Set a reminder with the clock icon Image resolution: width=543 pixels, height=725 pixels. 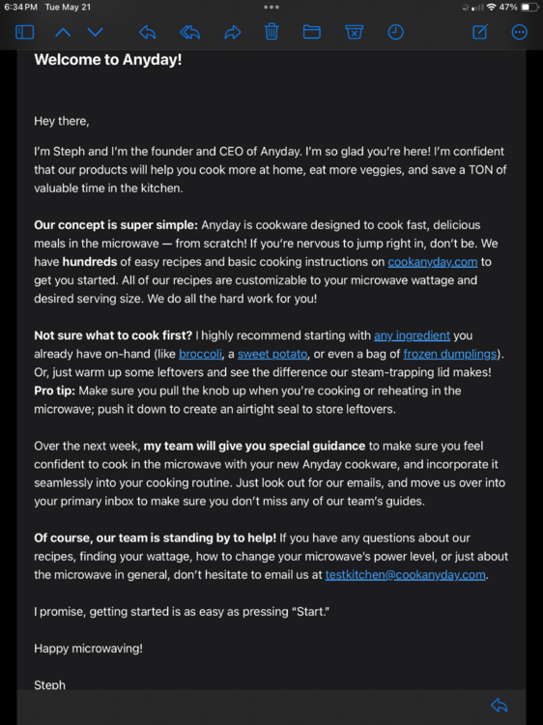(x=395, y=32)
